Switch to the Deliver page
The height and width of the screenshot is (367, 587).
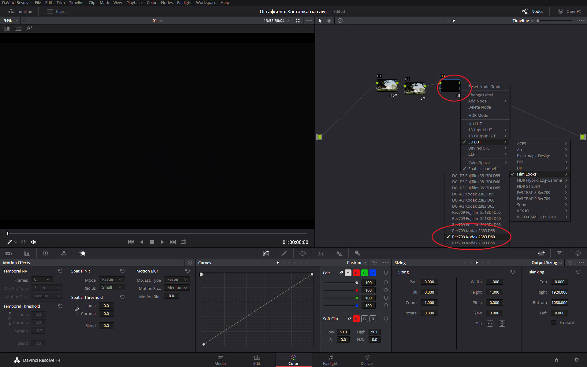(367, 360)
